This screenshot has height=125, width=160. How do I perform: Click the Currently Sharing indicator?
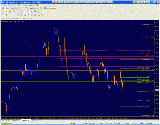click(142, 2)
